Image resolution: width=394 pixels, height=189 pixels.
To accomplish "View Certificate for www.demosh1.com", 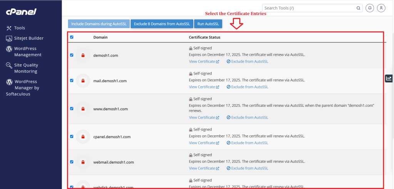I will 204,118.
